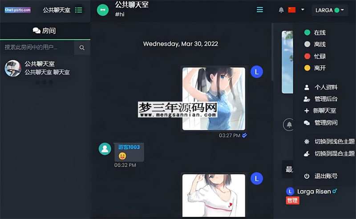The image size is (356, 219).
Task: Switch to light theme via 切换到浅色主题
Action: coord(329,142)
